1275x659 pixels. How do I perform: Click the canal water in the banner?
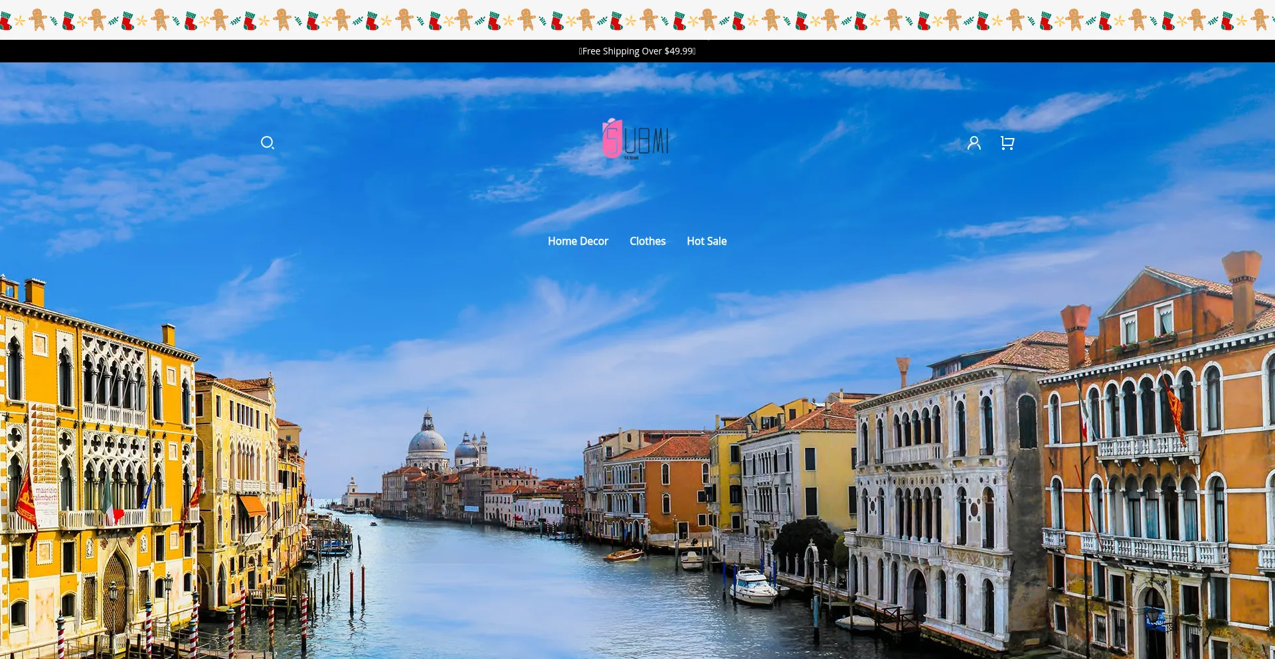tap(498, 597)
